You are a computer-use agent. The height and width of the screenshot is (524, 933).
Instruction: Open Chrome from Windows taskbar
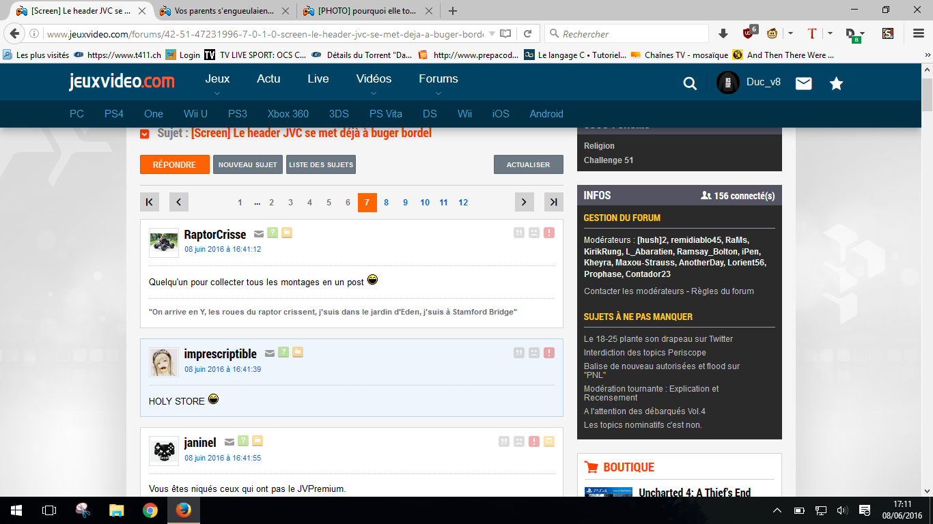tap(150, 510)
